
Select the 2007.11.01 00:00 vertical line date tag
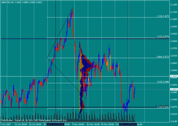(56, 124)
